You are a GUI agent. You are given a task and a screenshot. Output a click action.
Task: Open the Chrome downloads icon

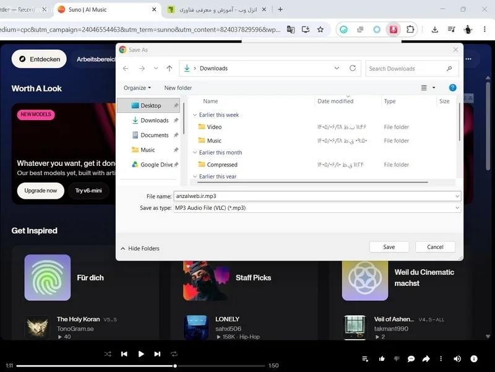tap(435, 29)
